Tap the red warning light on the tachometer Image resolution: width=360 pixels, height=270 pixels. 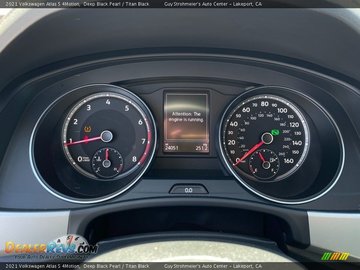[x=86, y=139]
